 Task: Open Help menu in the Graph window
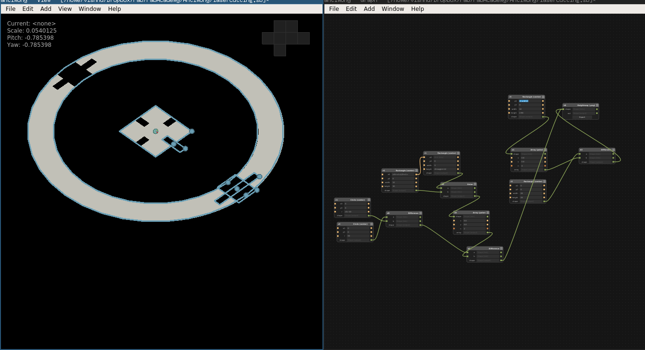click(x=417, y=9)
